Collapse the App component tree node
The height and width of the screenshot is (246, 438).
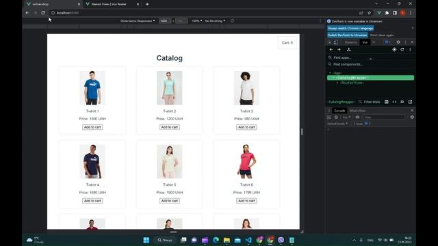point(330,73)
